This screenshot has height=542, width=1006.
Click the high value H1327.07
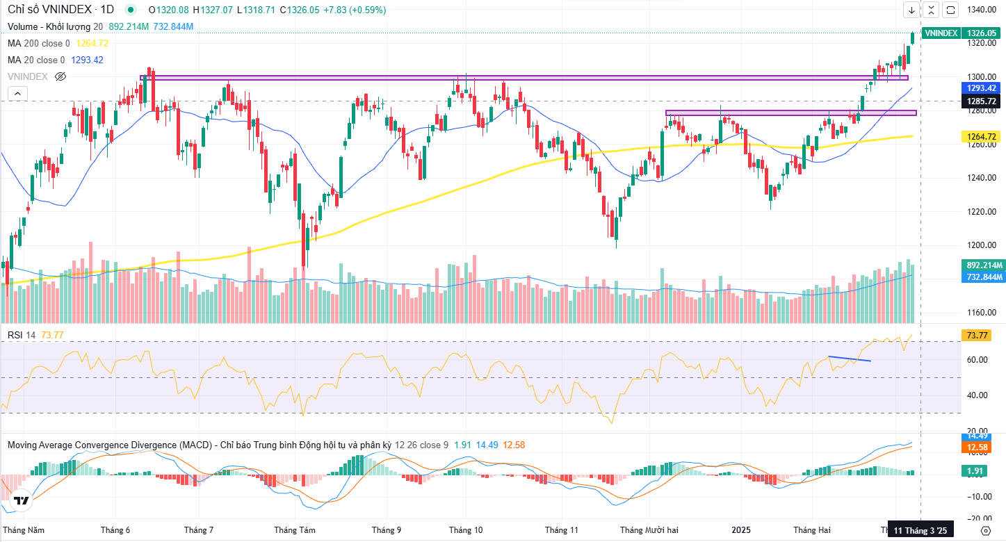(x=213, y=10)
